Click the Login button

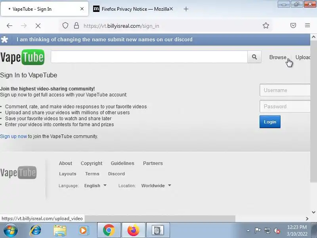click(270, 122)
